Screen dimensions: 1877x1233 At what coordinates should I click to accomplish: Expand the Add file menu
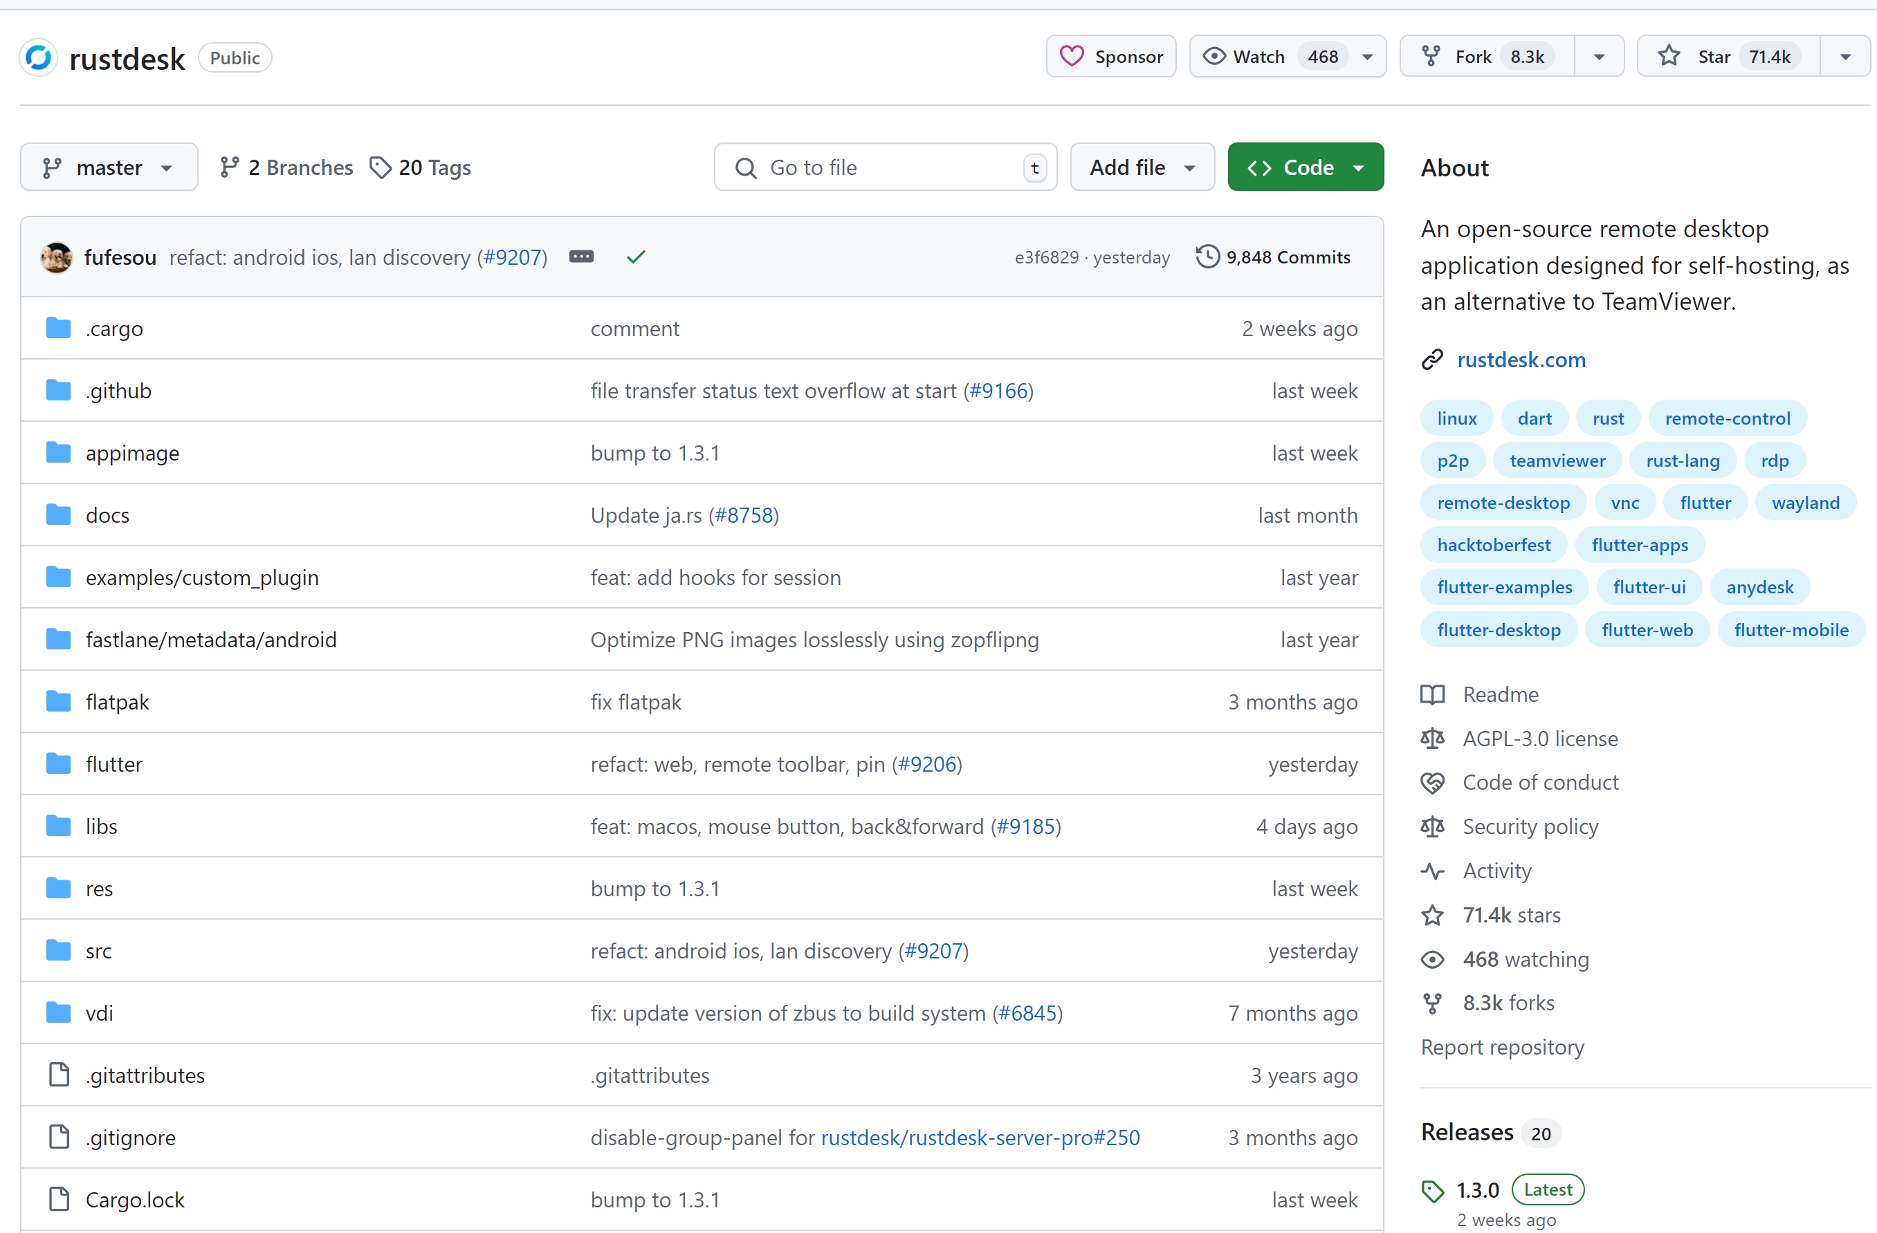click(1141, 167)
